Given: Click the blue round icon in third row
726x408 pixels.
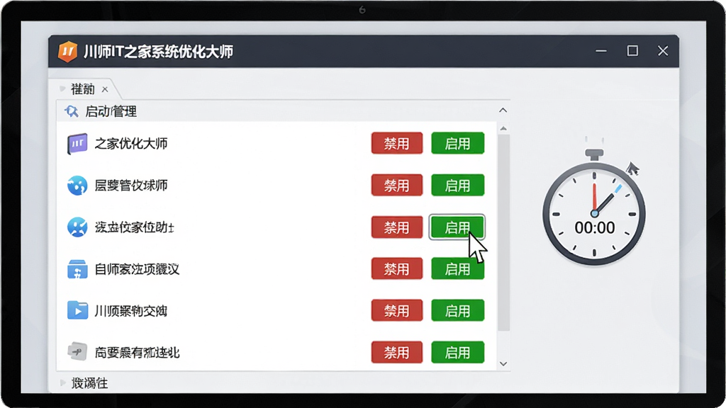Looking at the screenshot, I should (77, 227).
